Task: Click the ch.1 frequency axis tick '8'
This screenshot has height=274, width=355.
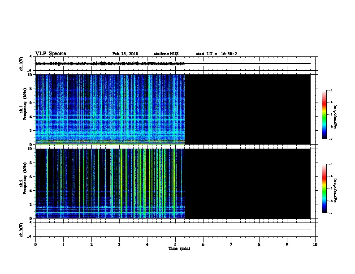Action: (31, 89)
